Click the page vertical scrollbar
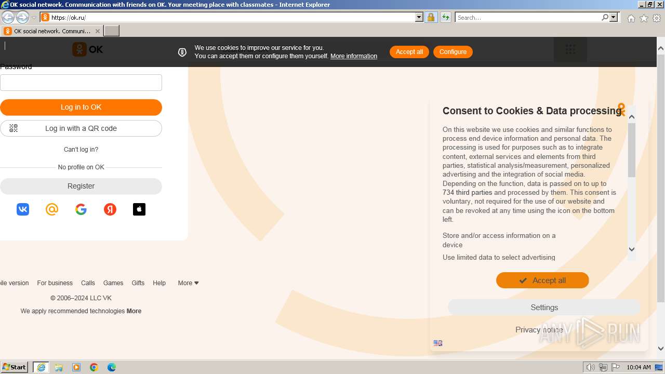 661,178
